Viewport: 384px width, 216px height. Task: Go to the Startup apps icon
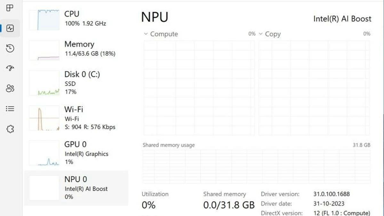10,68
